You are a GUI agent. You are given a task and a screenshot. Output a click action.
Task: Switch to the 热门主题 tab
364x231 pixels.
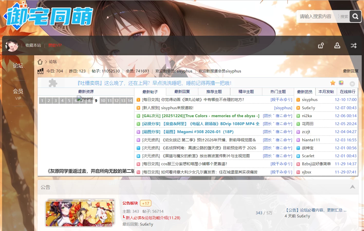(x=278, y=91)
